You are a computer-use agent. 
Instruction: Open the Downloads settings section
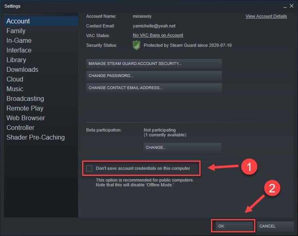pos(22,69)
